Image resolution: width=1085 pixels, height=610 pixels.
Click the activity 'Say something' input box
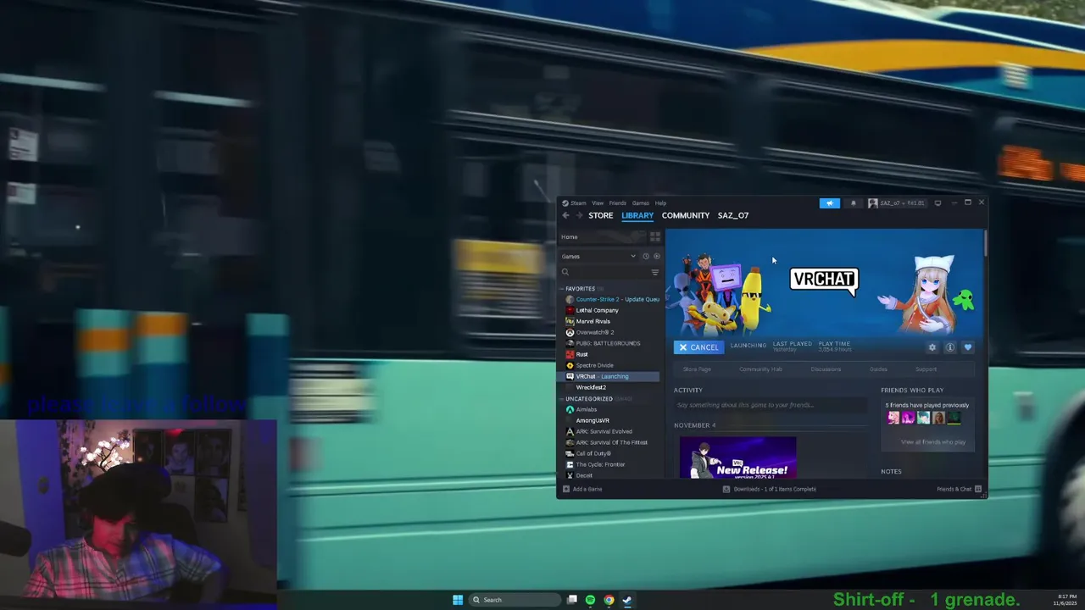point(770,405)
